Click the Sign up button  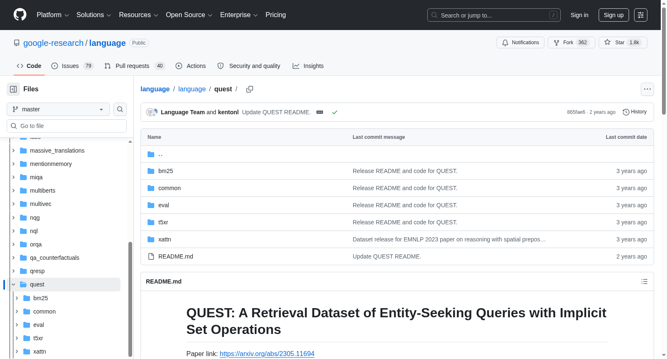point(614,15)
